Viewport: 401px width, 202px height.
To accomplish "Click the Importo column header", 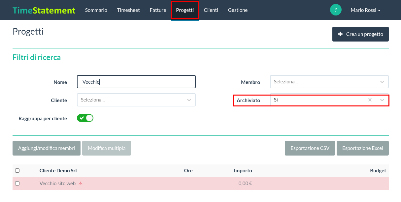I will [243, 170].
